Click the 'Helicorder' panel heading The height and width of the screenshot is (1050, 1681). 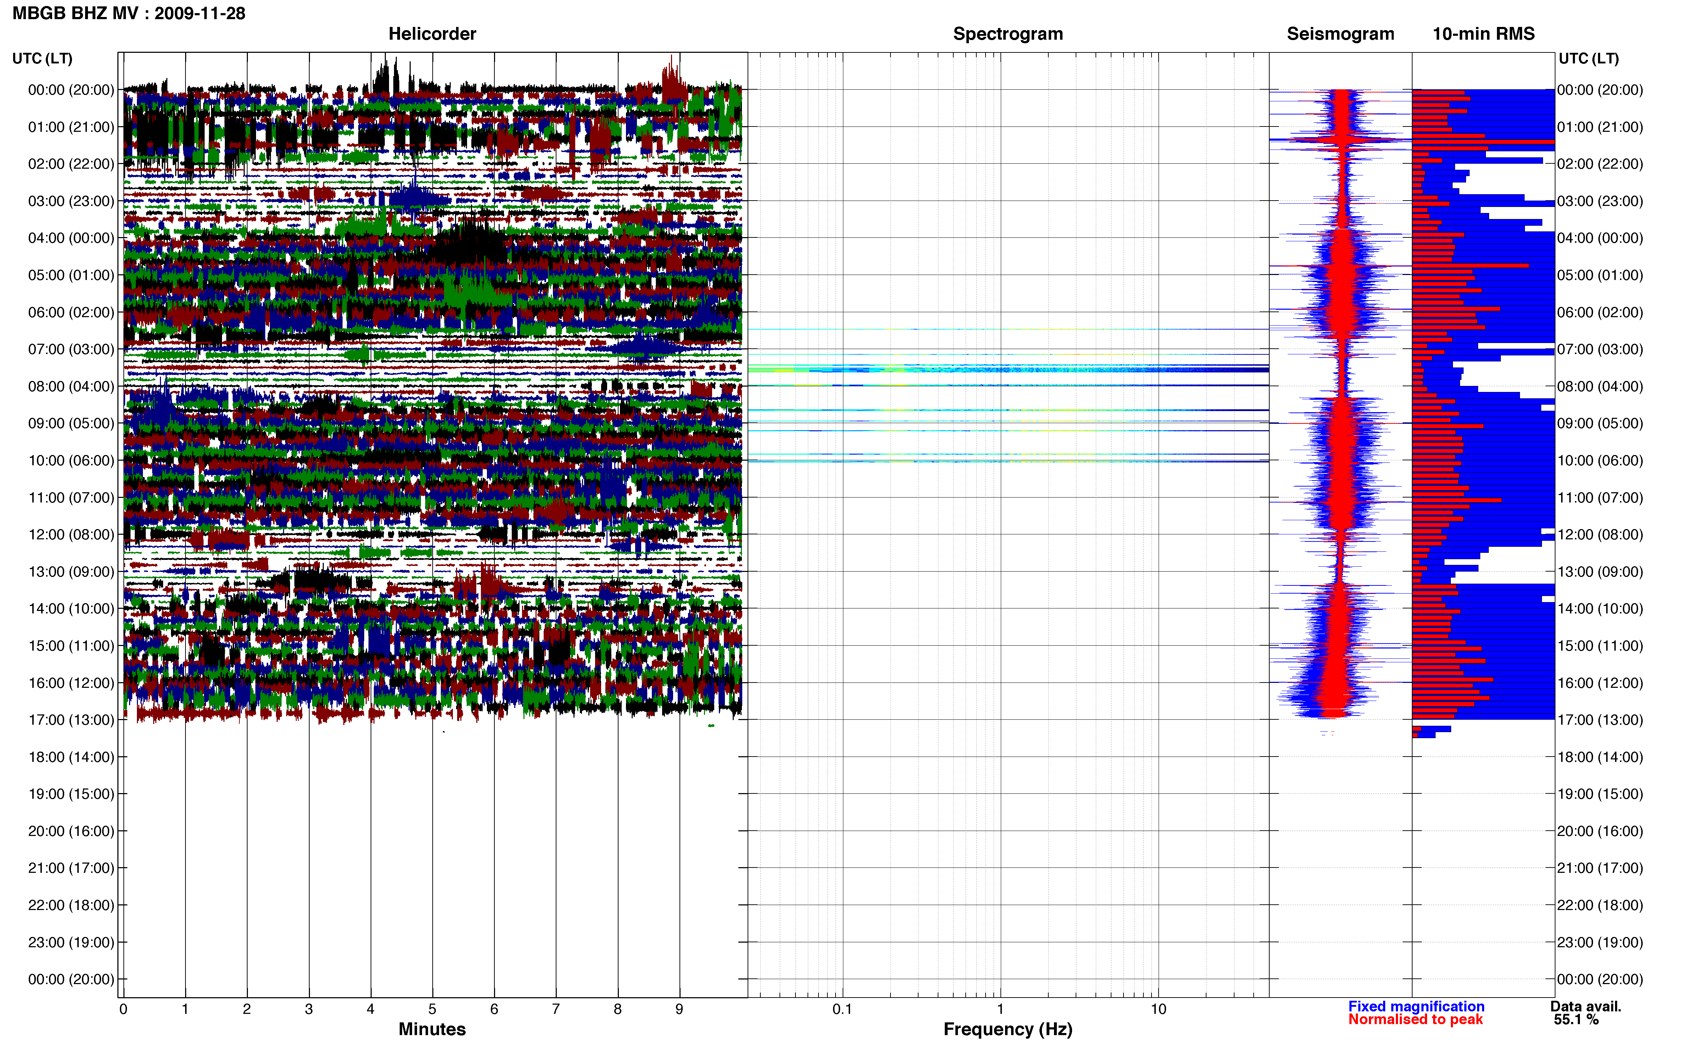click(x=432, y=34)
